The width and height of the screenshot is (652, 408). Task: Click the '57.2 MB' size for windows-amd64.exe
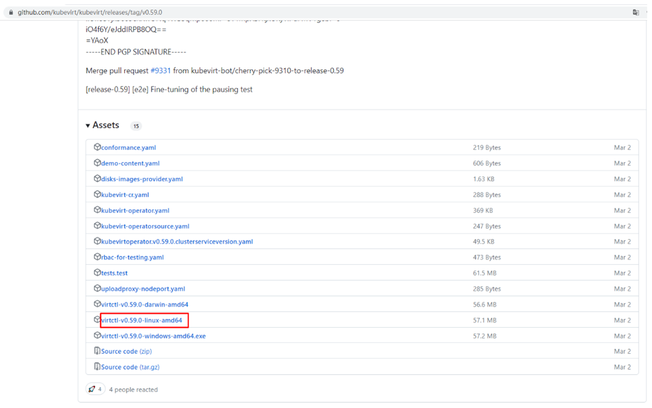485,336
